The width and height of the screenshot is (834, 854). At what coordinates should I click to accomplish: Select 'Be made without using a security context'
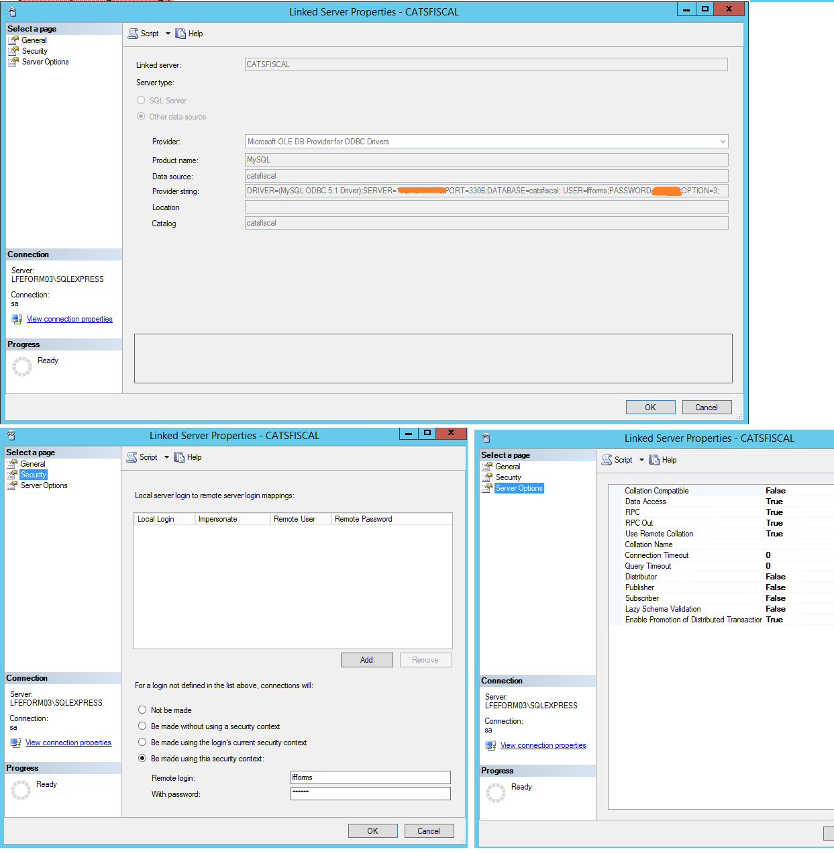(142, 726)
